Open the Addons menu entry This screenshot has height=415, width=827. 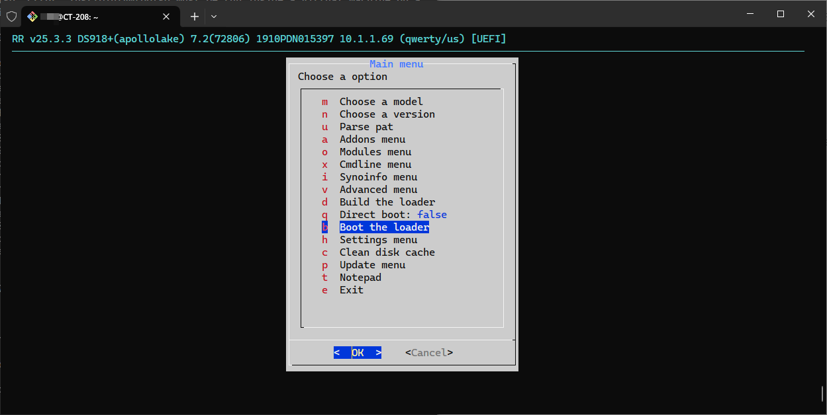(372, 139)
